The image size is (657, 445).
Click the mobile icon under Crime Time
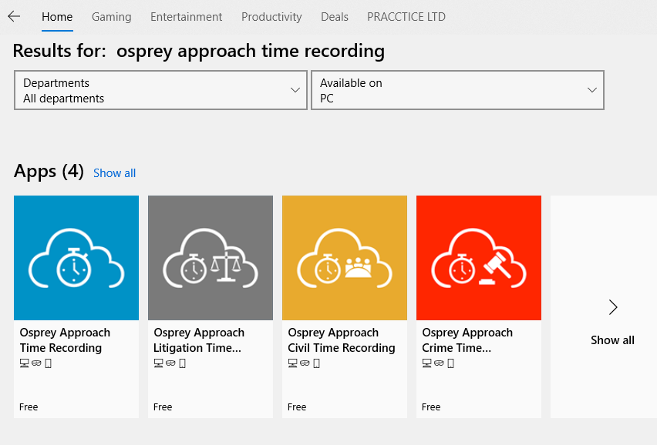coord(450,363)
